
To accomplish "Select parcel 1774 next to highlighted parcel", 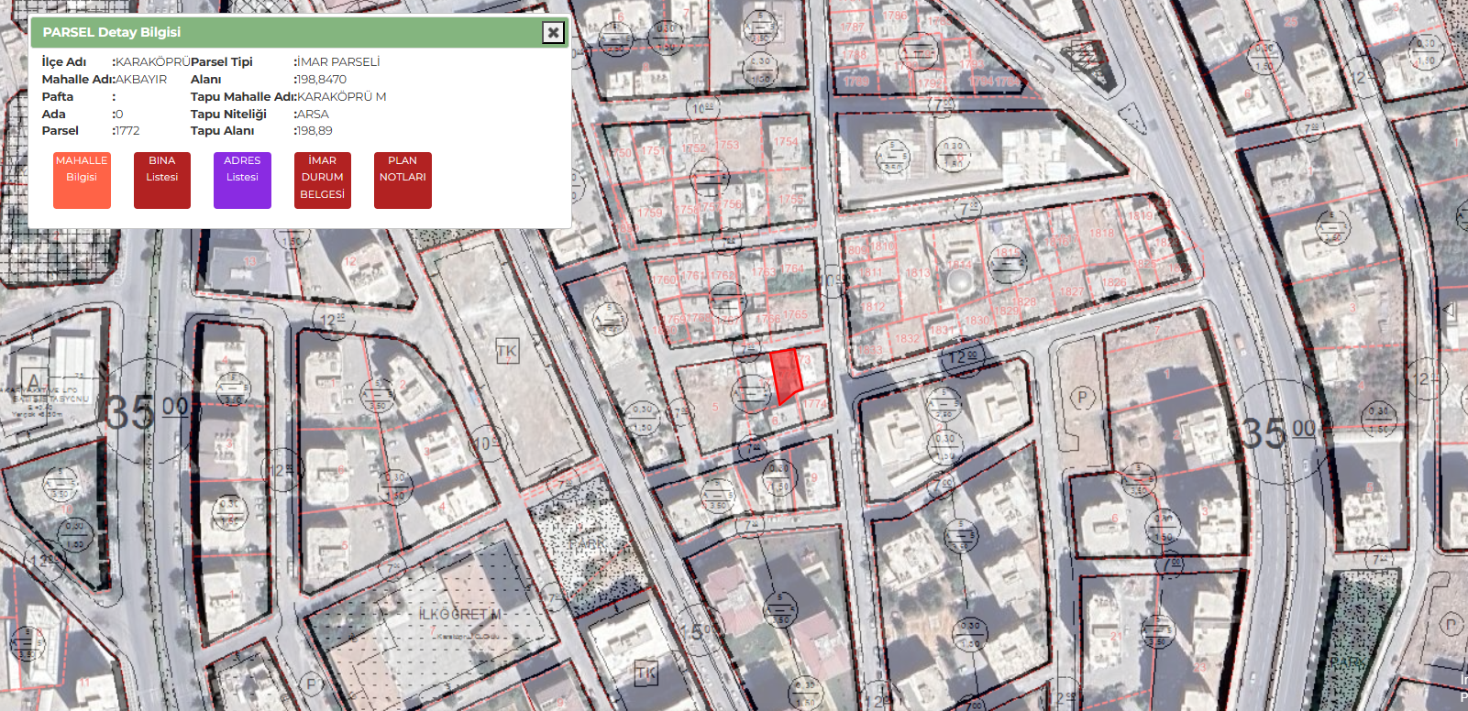I will pyautogui.click(x=814, y=403).
